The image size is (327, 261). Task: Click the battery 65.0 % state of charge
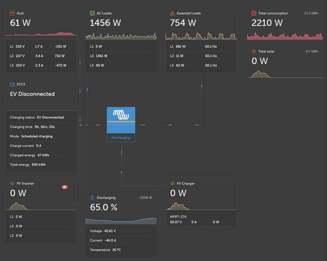click(x=104, y=207)
